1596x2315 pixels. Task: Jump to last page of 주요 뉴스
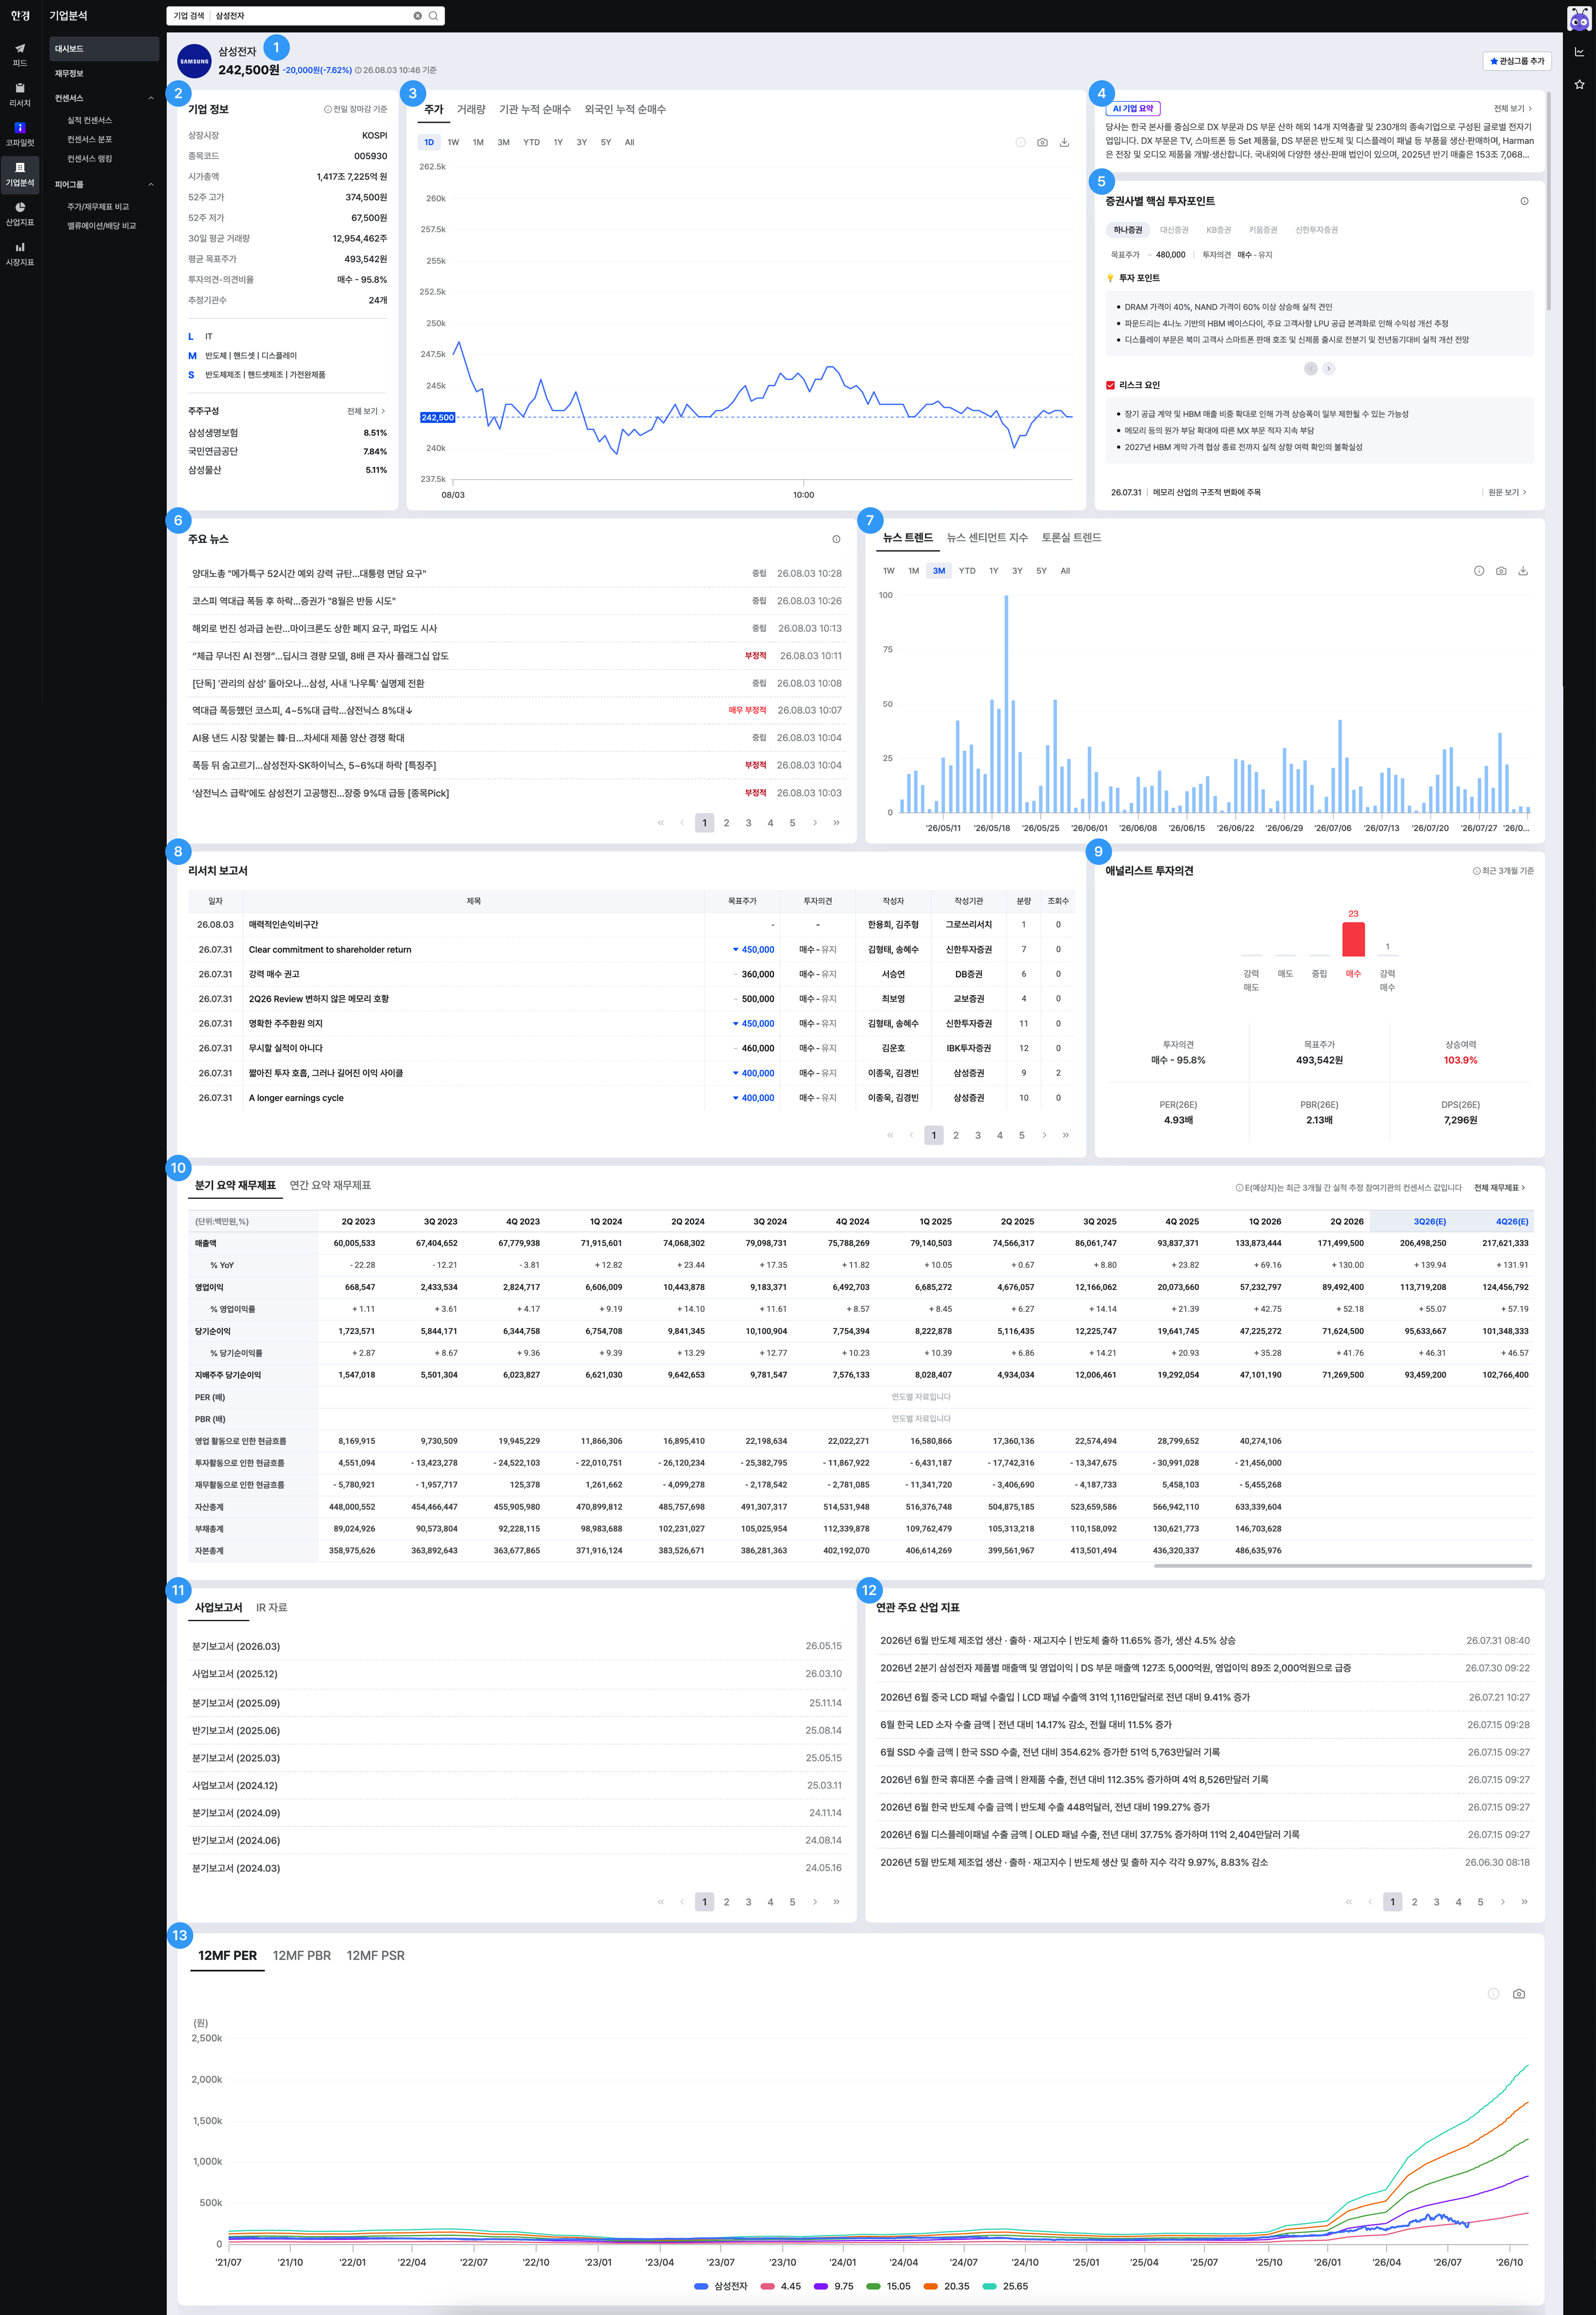click(836, 823)
